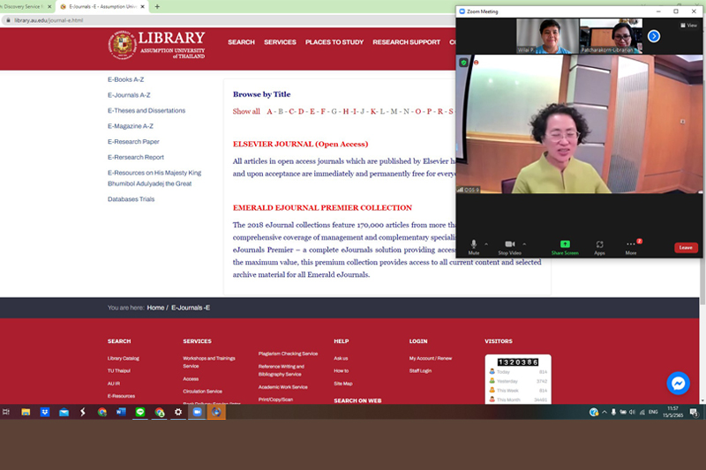706x470 pixels.
Task: Open AU IR footer link
Action: point(114,384)
